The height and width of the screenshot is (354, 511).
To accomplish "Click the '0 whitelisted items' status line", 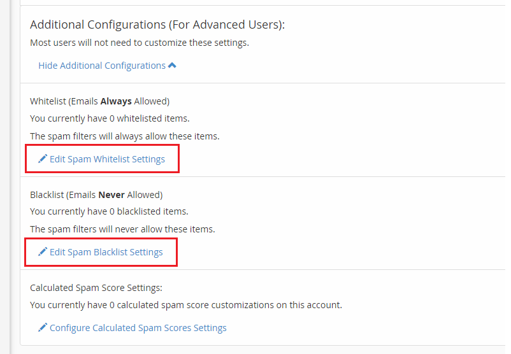I will (x=110, y=118).
